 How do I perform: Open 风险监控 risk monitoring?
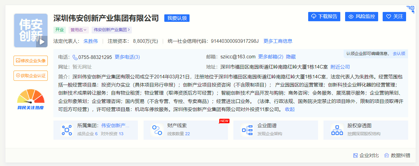click(x=362, y=16)
